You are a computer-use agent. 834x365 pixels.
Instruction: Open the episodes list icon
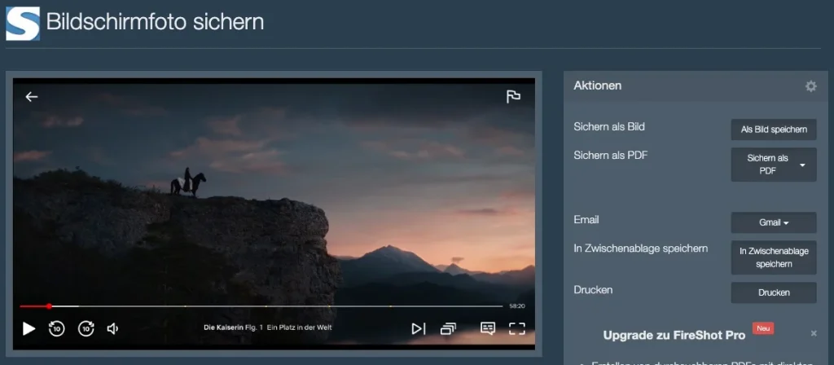(x=449, y=329)
